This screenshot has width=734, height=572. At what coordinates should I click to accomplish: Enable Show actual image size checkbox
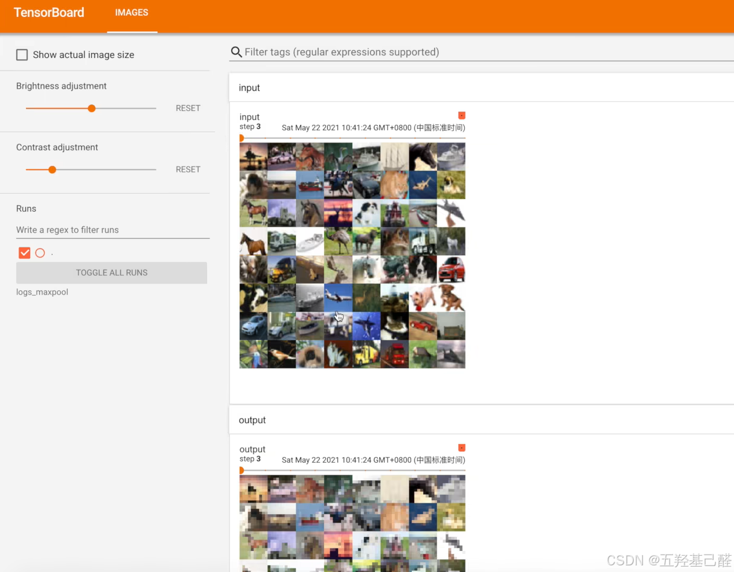[x=22, y=55]
